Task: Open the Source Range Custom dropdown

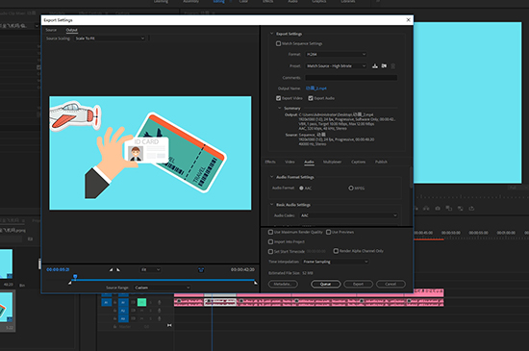Action: pos(163,288)
